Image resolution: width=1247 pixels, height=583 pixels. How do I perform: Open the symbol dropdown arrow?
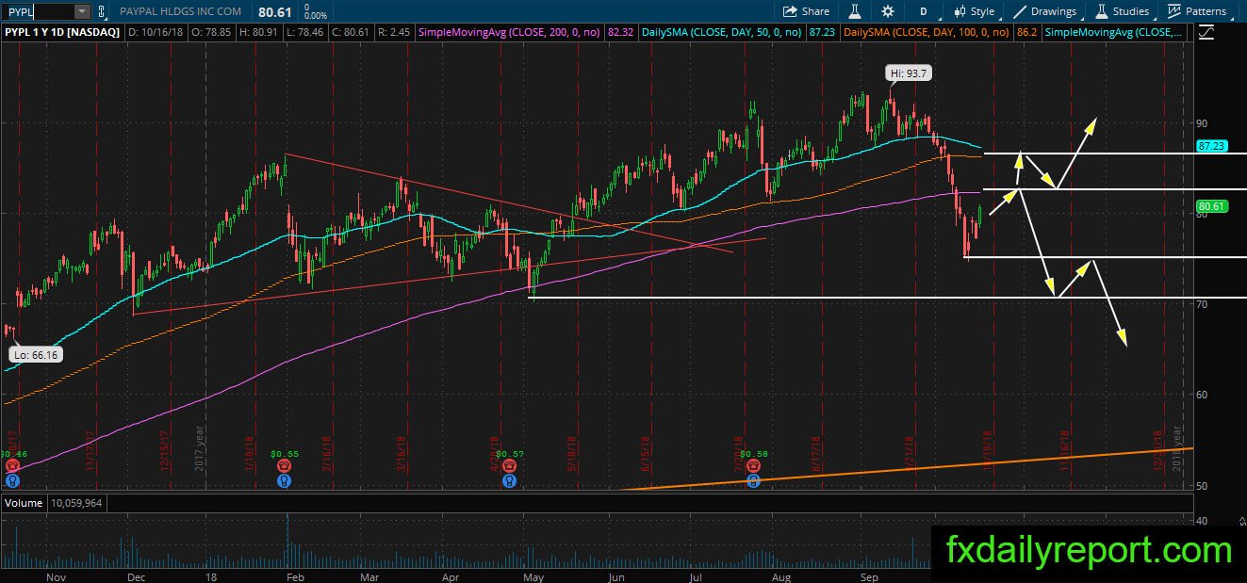point(82,11)
